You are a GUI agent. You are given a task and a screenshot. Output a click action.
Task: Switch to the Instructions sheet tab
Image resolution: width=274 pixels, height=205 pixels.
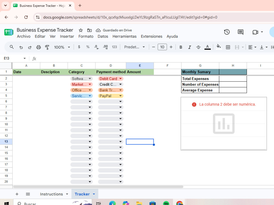coord(52,194)
